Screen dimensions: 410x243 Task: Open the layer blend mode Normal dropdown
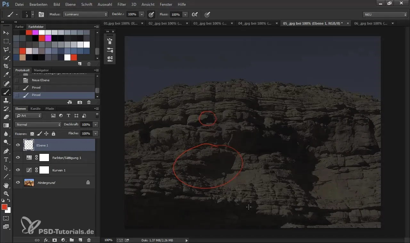[38, 124]
